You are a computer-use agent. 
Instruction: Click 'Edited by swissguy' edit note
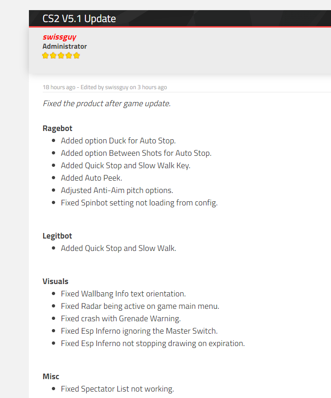click(105, 87)
